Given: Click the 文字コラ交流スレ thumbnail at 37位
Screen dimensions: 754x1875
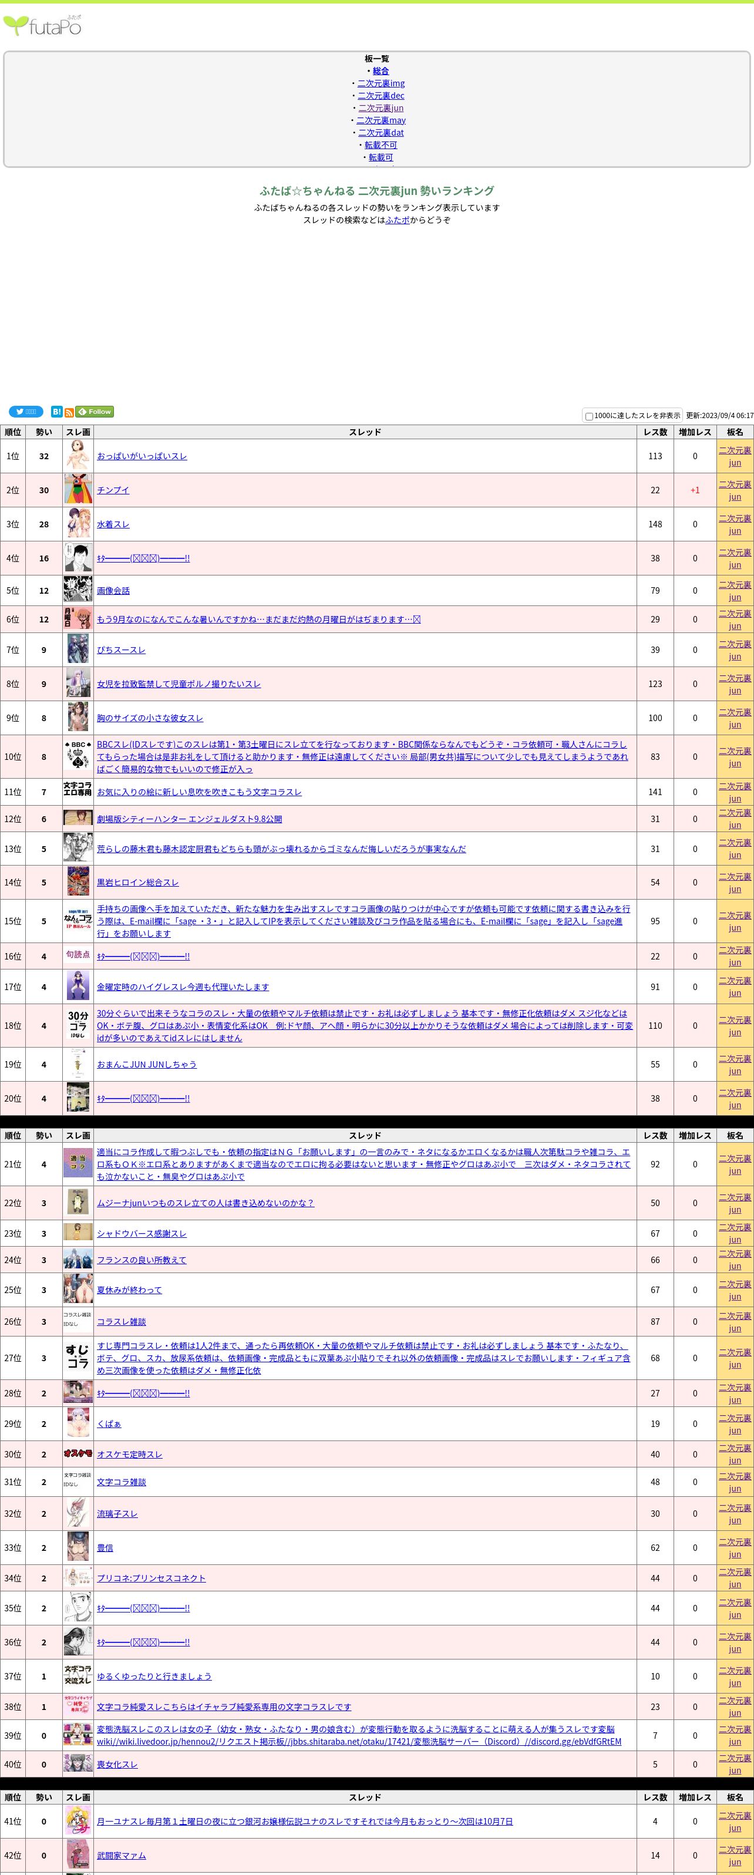Looking at the screenshot, I should [x=78, y=1675].
